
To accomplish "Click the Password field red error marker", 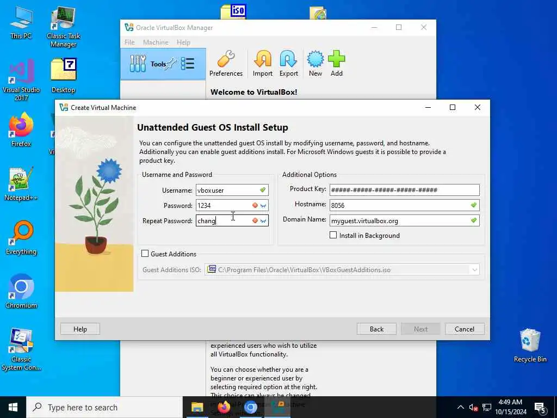I will pyautogui.click(x=255, y=205).
